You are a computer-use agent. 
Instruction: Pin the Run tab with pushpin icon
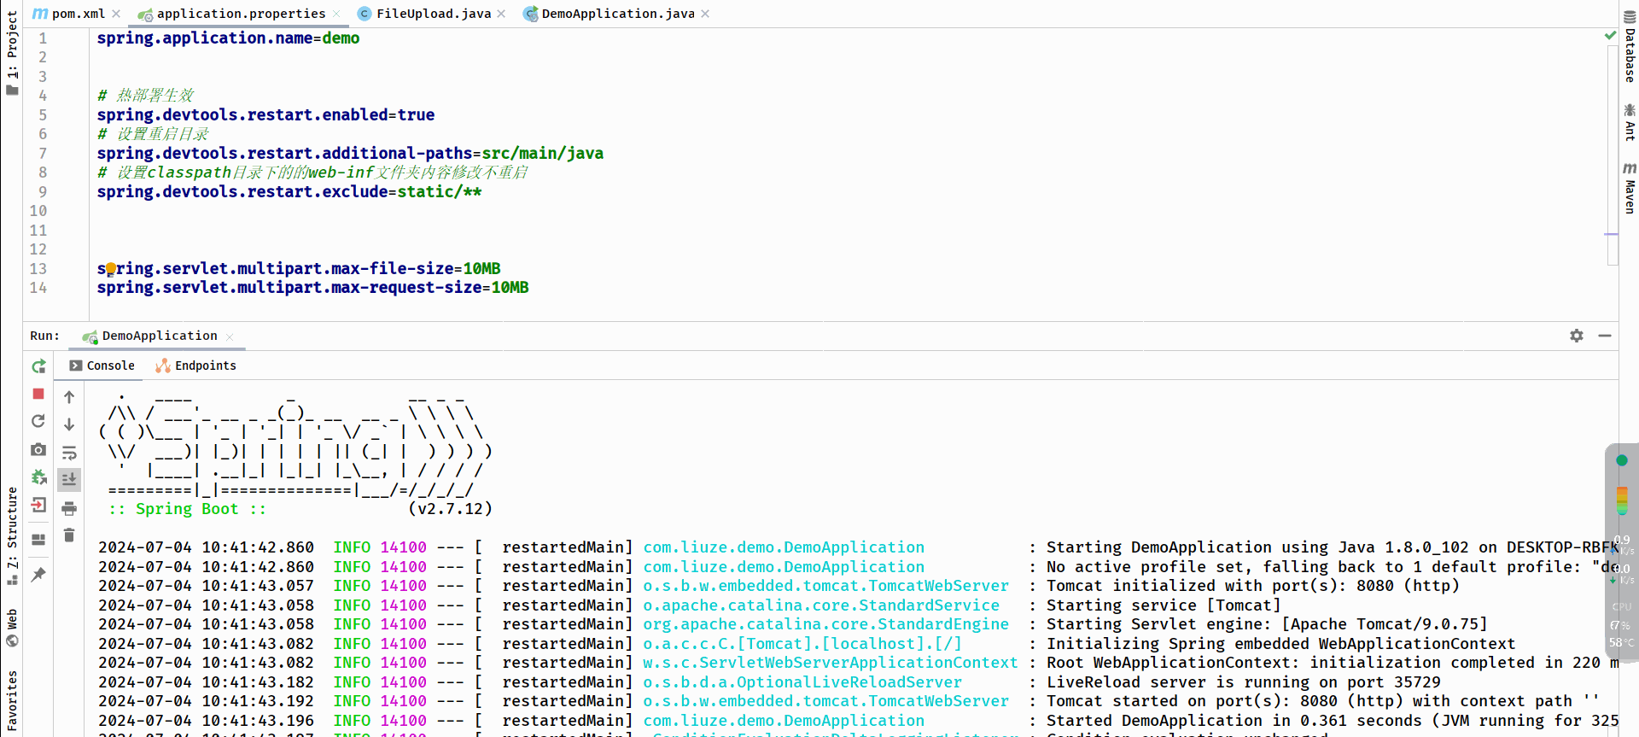(x=38, y=575)
